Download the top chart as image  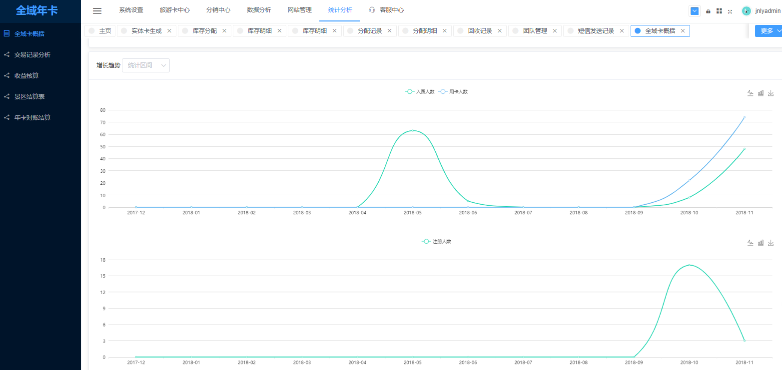coord(771,93)
